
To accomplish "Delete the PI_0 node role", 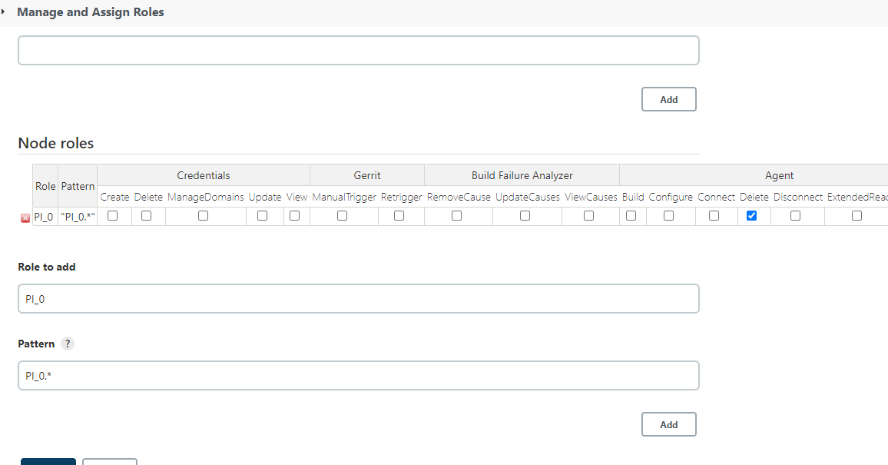I will click(x=25, y=218).
